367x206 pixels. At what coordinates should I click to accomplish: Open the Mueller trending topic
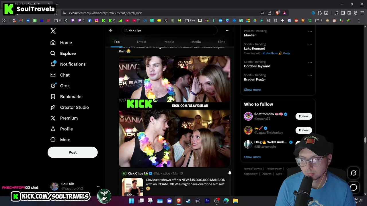pyautogui.click(x=250, y=35)
